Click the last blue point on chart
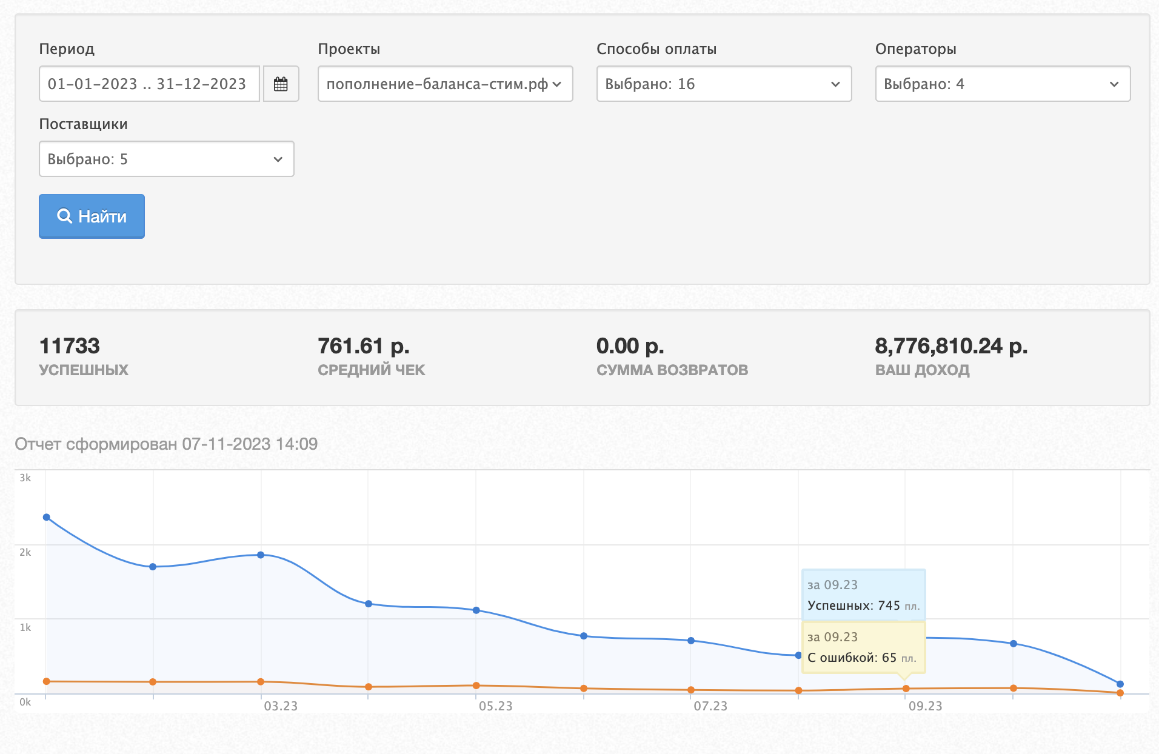 (x=1120, y=684)
